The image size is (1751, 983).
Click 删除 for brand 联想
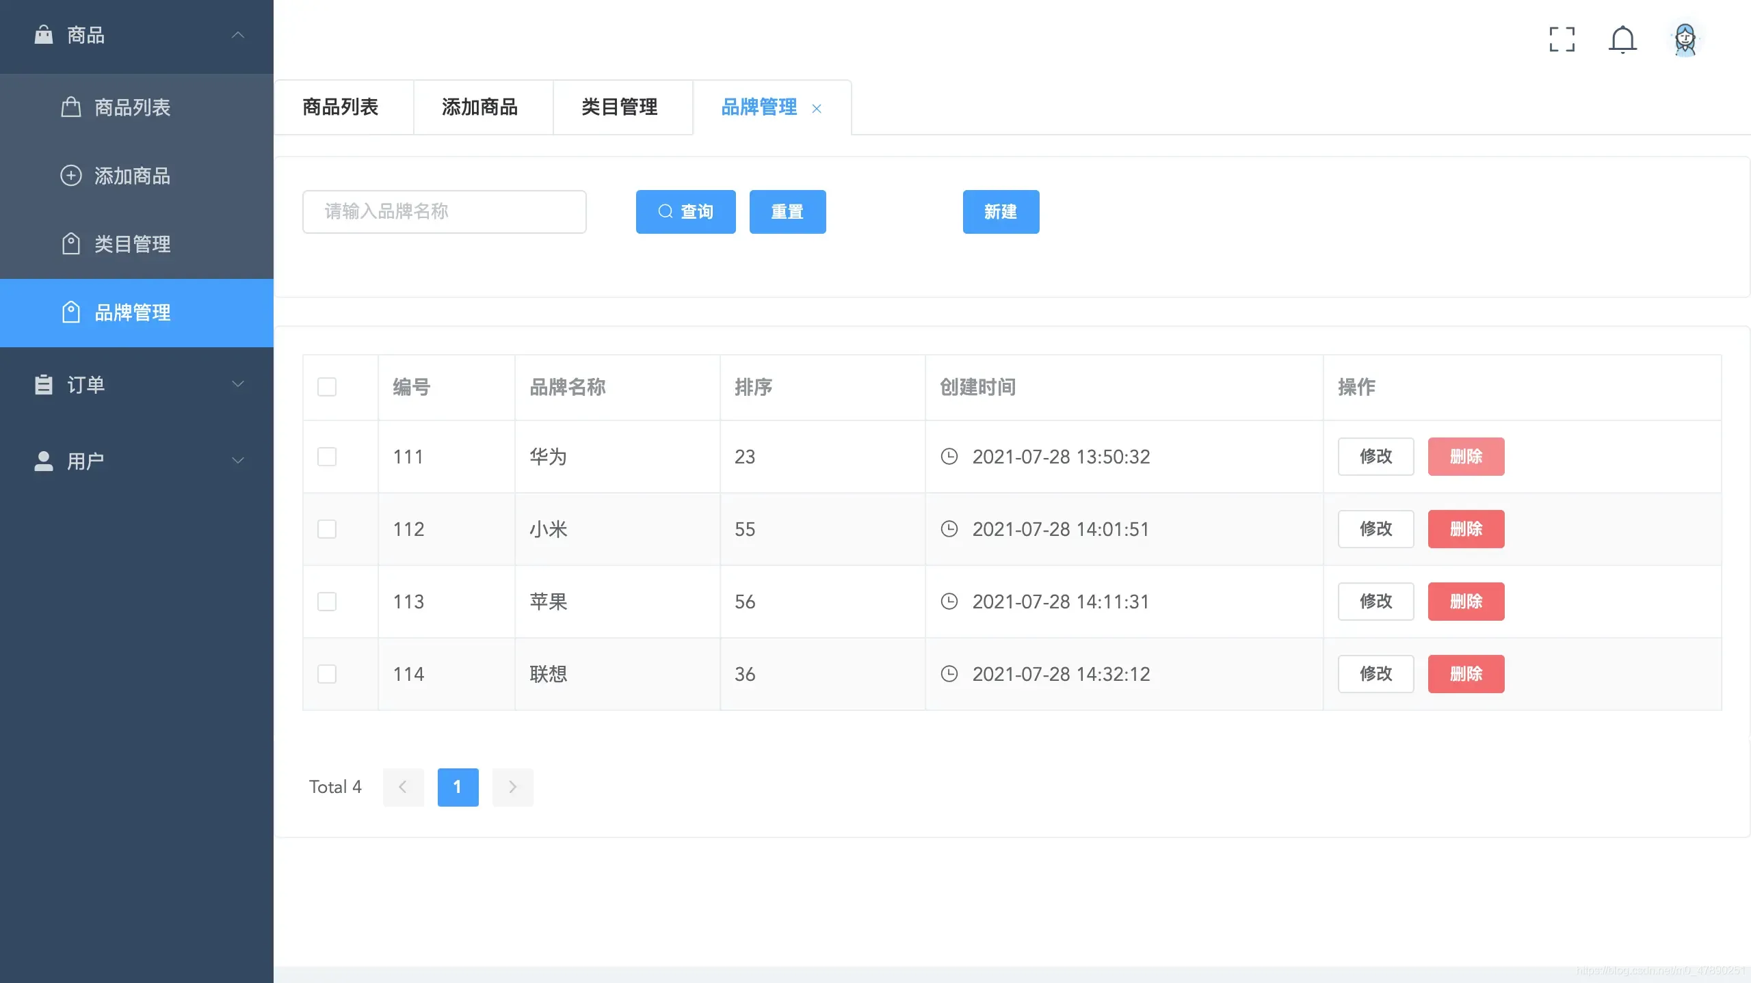1466,674
